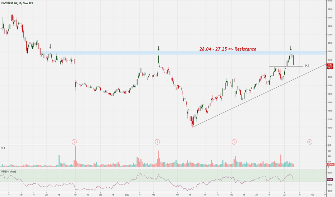
Task: Click the Jul label on time axis
Action: pos(284,194)
